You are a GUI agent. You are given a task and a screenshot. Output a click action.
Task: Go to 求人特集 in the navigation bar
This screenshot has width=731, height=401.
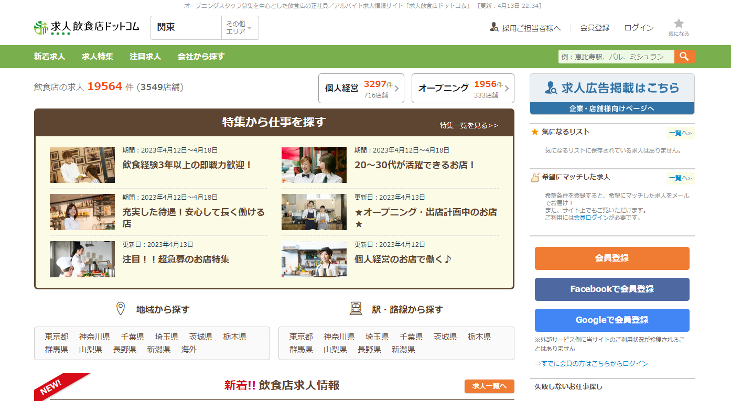[x=98, y=57]
